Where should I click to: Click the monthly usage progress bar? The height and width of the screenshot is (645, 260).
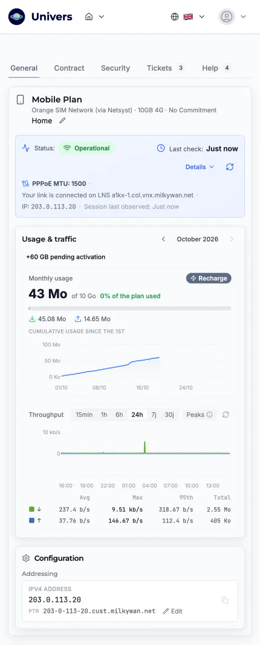[x=130, y=308]
